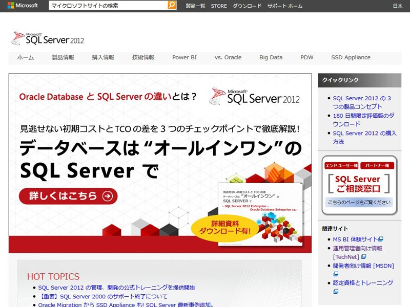The image size is (410, 307).
Task: Open the vs. Oracle navigation tab
Action: click(x=228, y=57)
